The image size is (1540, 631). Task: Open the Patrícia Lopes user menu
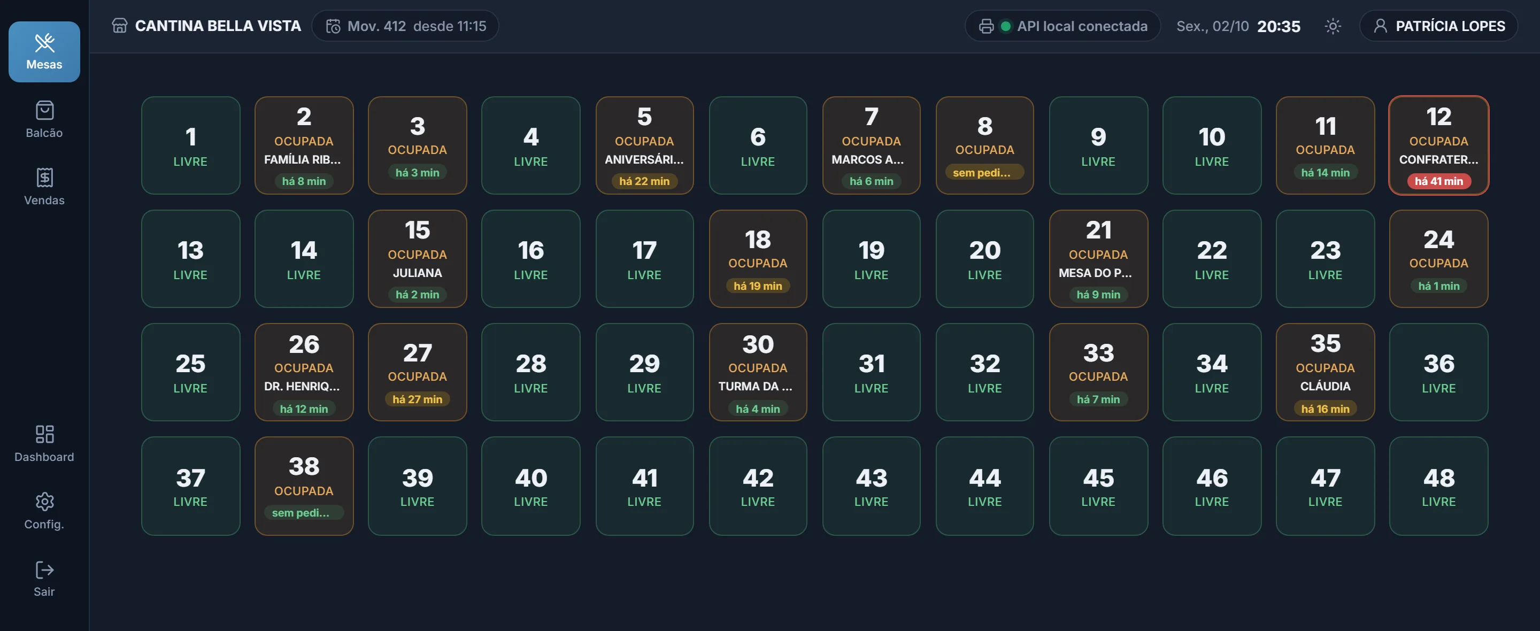[1438, 26]
